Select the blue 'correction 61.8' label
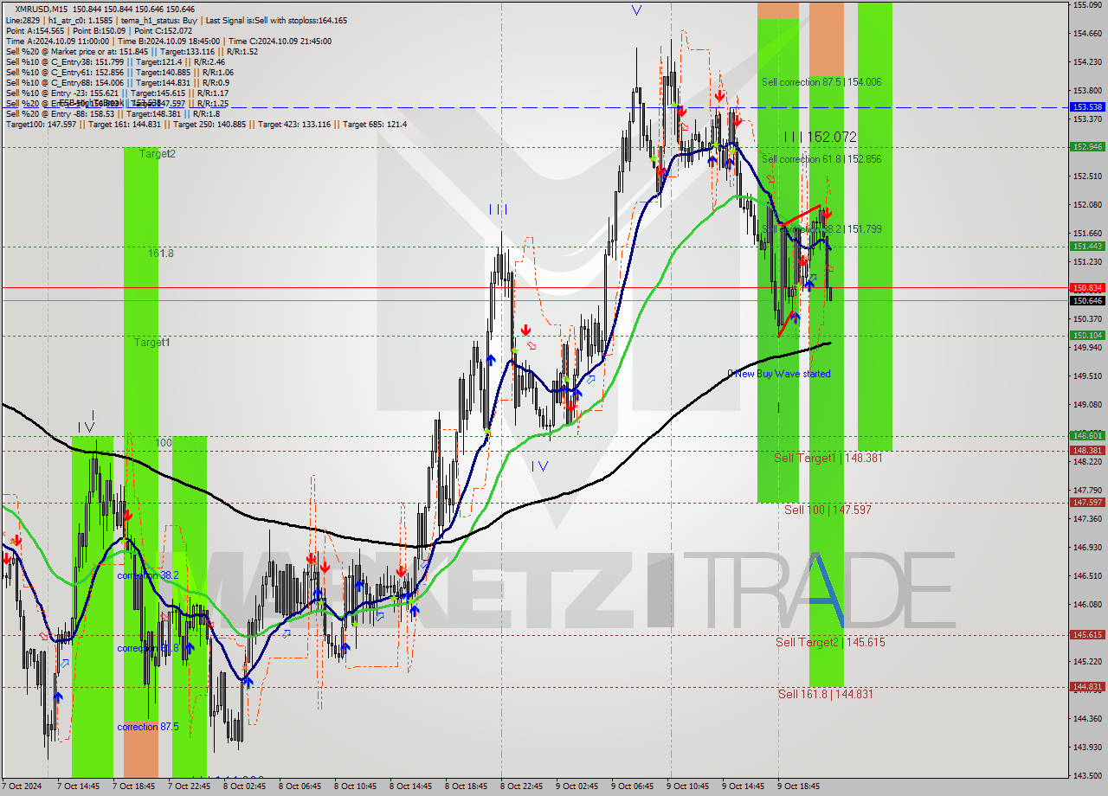Viewport: 1108px width, 796px height. [148, 648]
